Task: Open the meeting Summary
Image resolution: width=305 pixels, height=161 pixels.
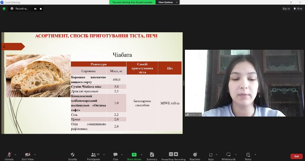Action: click(152, 156)
